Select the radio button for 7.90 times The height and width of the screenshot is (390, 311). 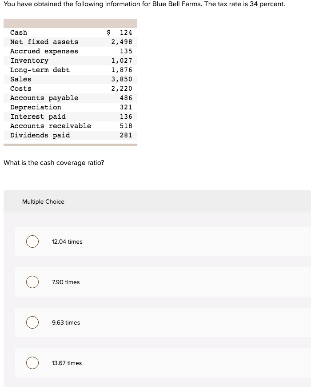pos(32,282)
